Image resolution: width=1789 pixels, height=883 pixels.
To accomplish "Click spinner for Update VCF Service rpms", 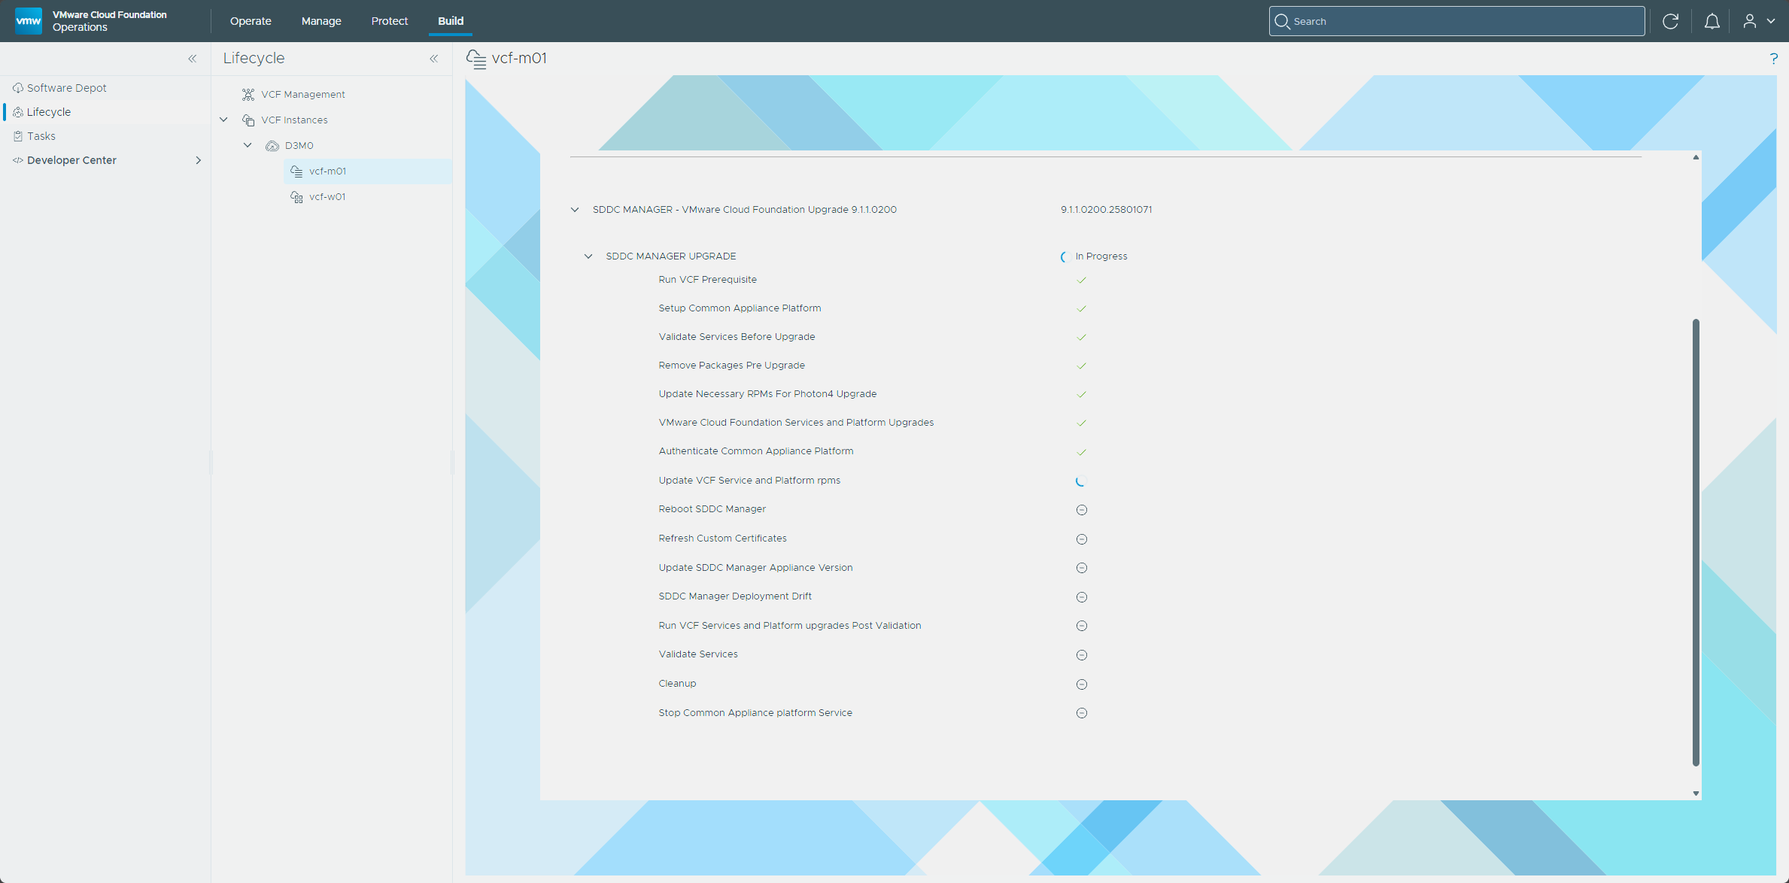I will point(1081,481).
